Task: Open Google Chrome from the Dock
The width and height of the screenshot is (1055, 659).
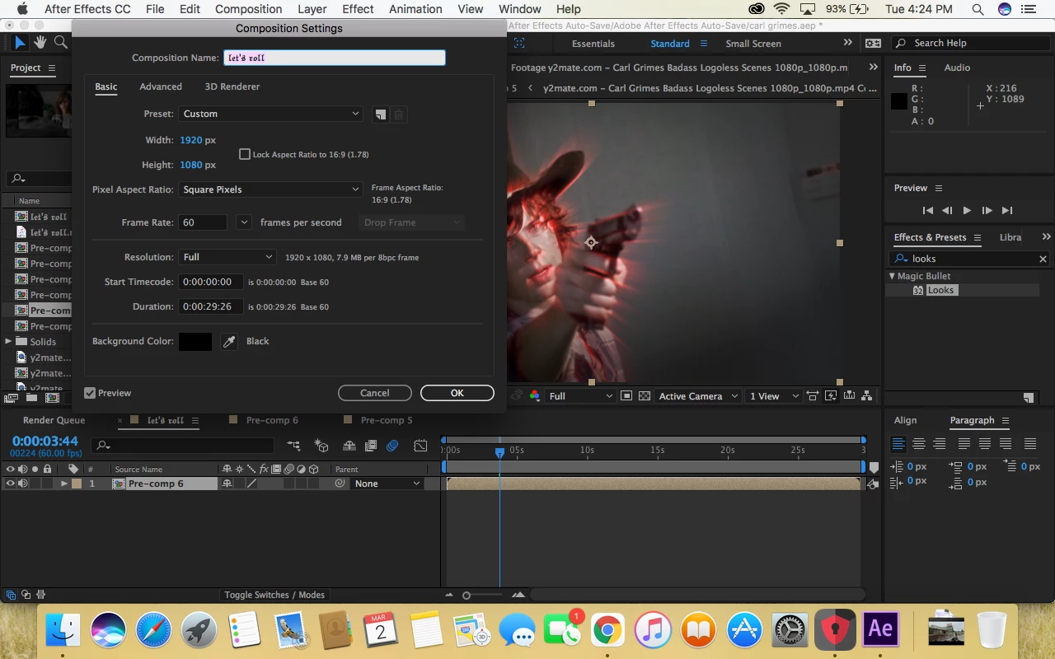Action: (x=607, y=631)
